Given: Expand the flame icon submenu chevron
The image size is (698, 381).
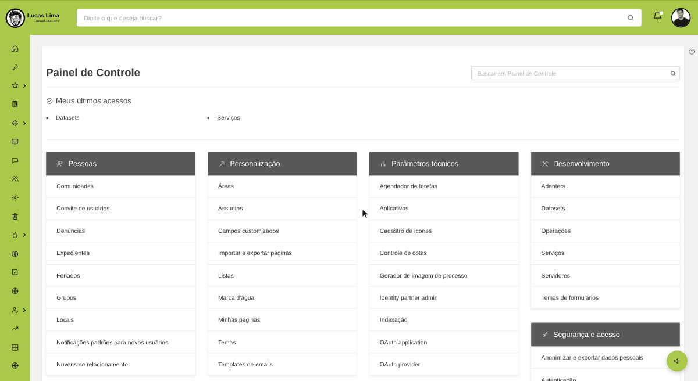Looking at the screenshot, I should pos(24,235).
